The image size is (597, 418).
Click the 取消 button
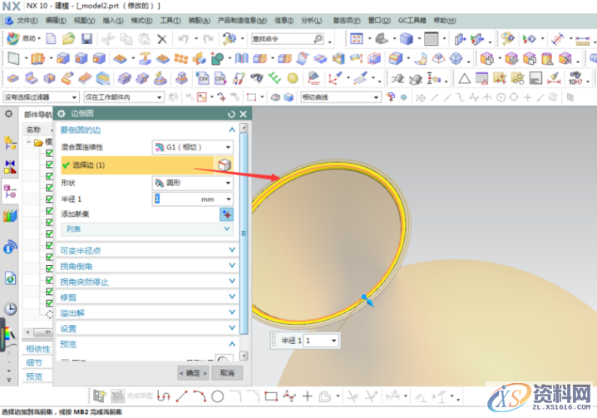(x=227, y=372)
